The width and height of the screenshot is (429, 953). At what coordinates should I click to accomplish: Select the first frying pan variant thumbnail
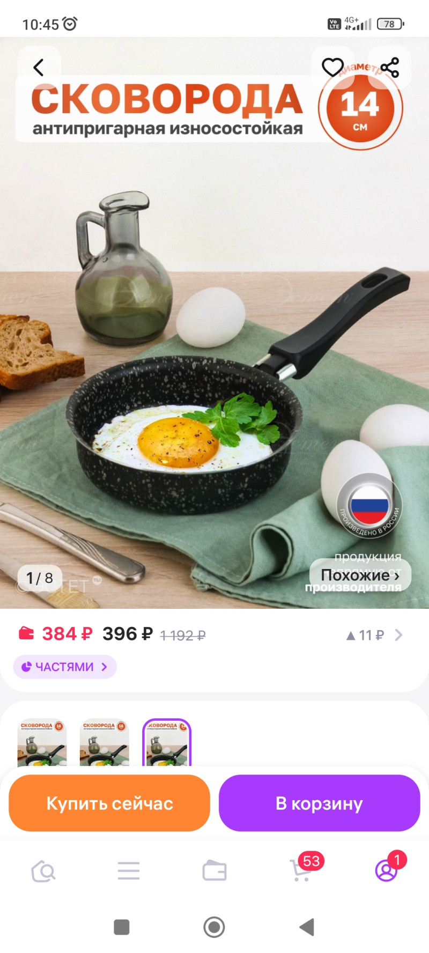point(42,743)
